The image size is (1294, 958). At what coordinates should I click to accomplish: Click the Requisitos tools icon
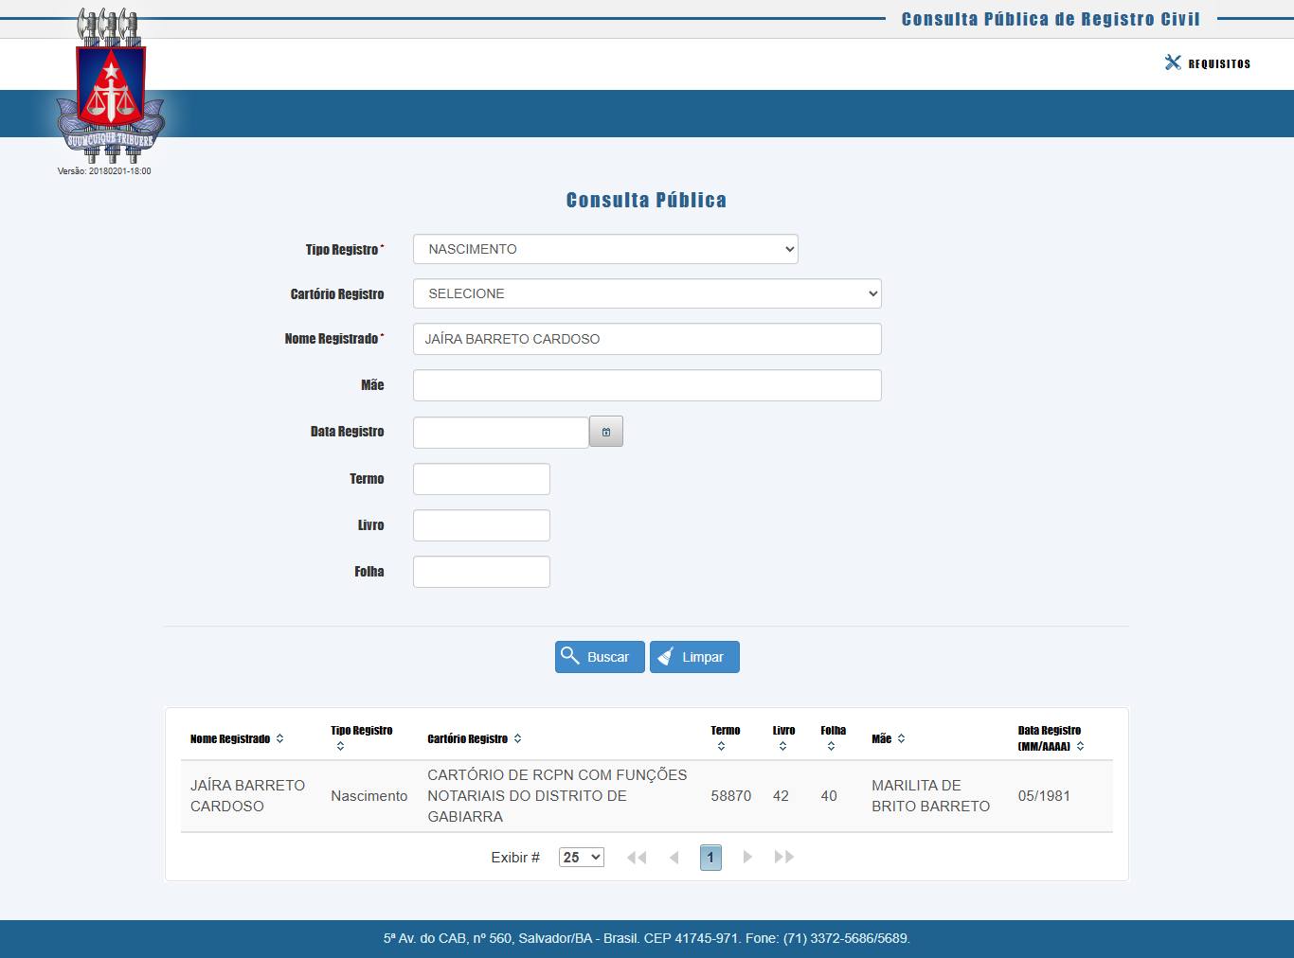click(x=1173, y=62)
